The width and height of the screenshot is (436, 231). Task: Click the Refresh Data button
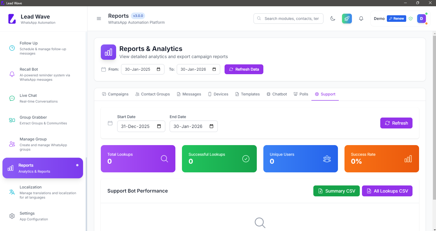tap(244, 69)
